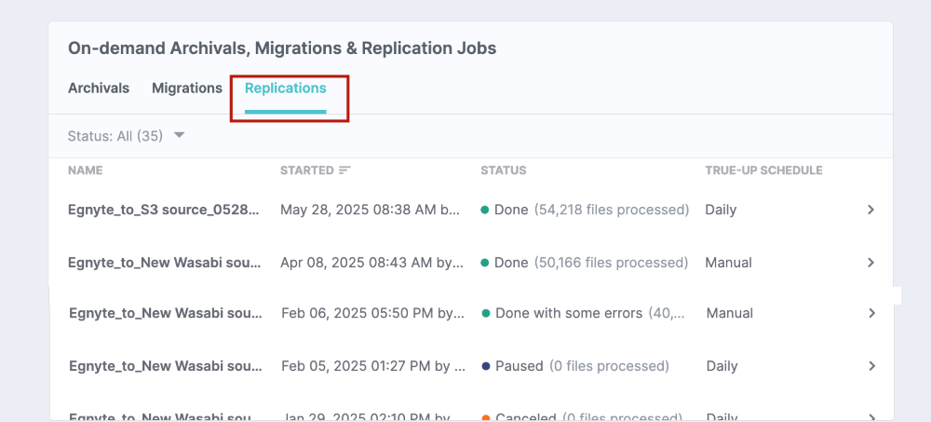Click the Done (54,218 files processed) status

pos(585,210)
